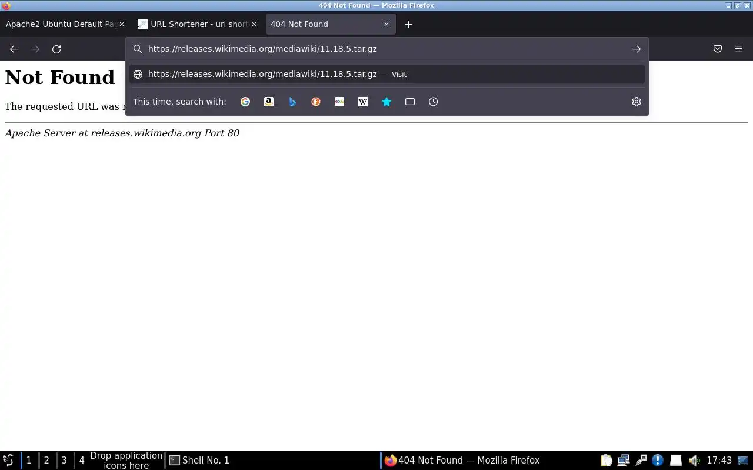Open the blue notification alert icon
This screenshot has width=753, height=470.
[658, 461]
